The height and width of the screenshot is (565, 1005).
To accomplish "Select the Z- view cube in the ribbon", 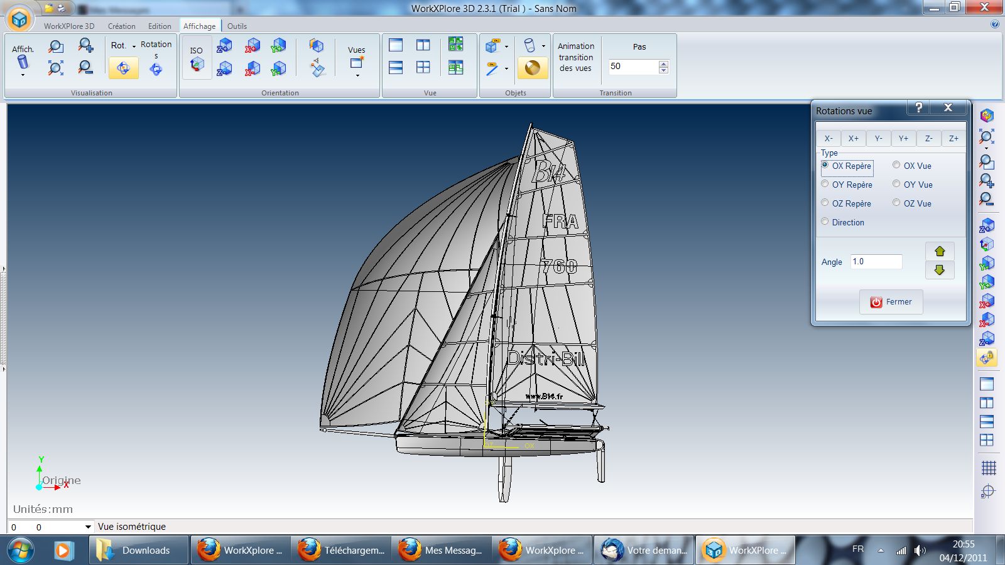I will (x=224, y=68).
